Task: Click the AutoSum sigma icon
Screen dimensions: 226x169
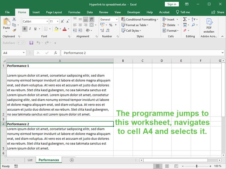Action: [185, 19]
